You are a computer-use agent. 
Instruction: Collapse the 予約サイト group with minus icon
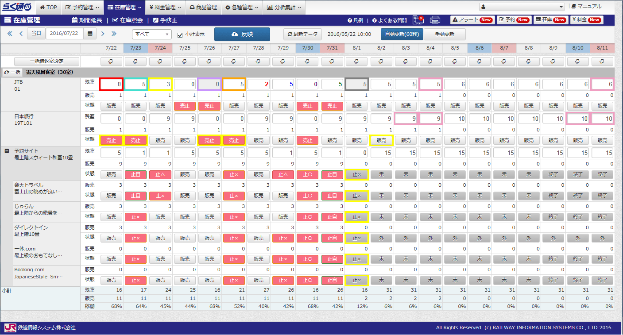(7, 151)
